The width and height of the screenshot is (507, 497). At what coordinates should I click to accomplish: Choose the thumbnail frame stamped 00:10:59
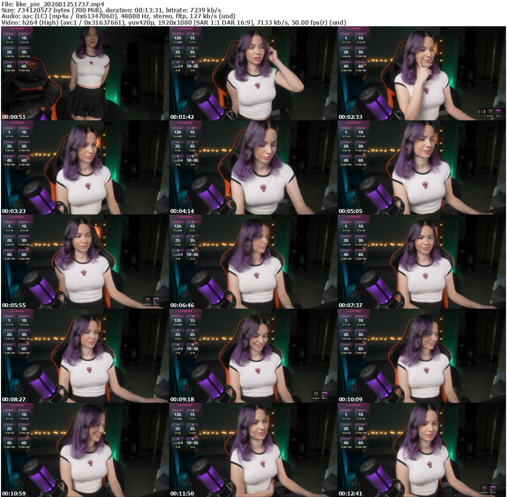coord(85,450)
